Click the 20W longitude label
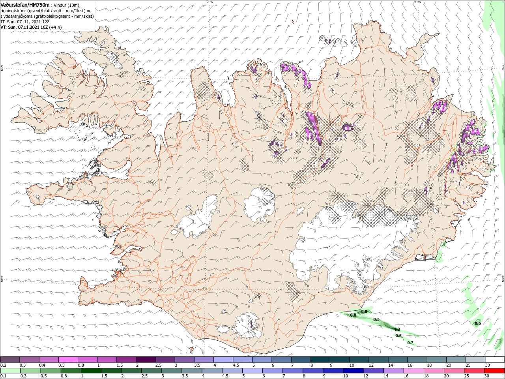The image size is (505, 379). 210,2
